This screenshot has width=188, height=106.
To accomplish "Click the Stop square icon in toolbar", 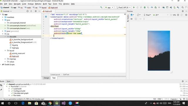I will pos(159,7).
